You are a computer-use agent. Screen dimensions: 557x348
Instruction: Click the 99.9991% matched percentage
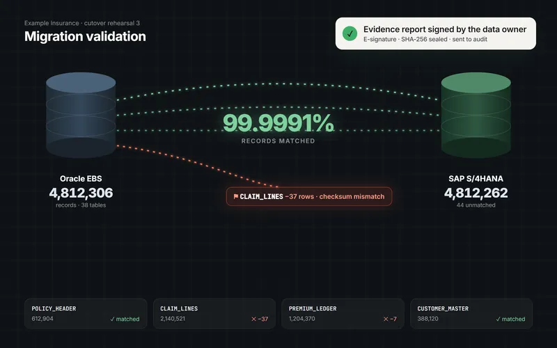[278, 123]
